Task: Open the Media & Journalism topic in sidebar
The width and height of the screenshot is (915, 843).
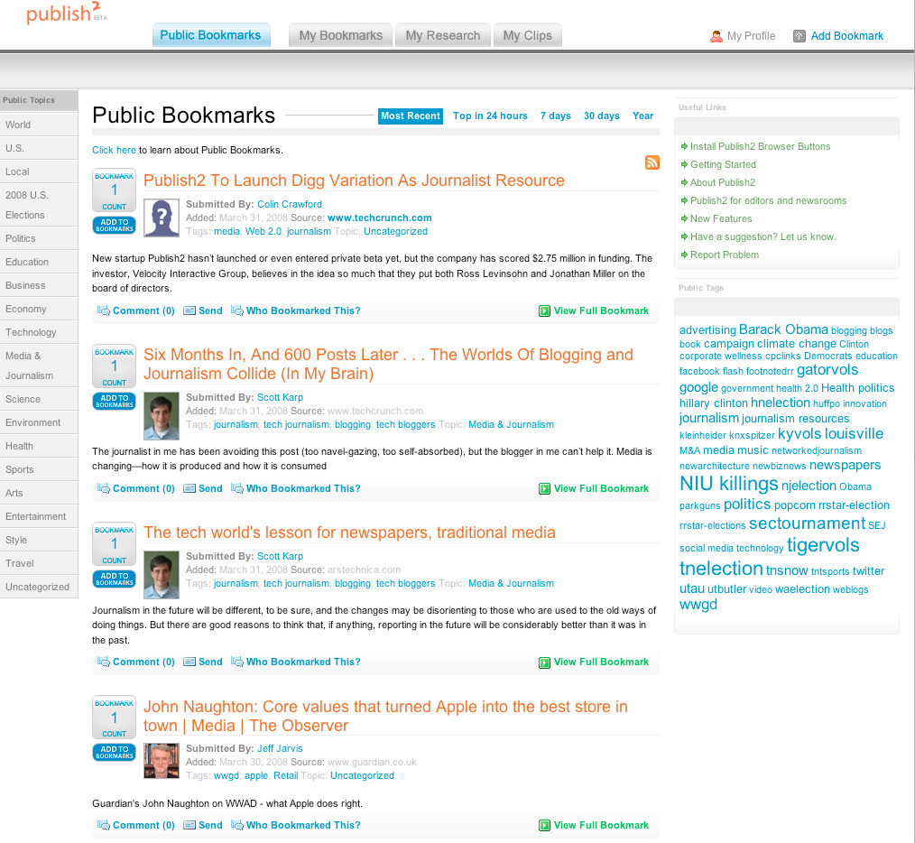Action: tap(39, 366)
